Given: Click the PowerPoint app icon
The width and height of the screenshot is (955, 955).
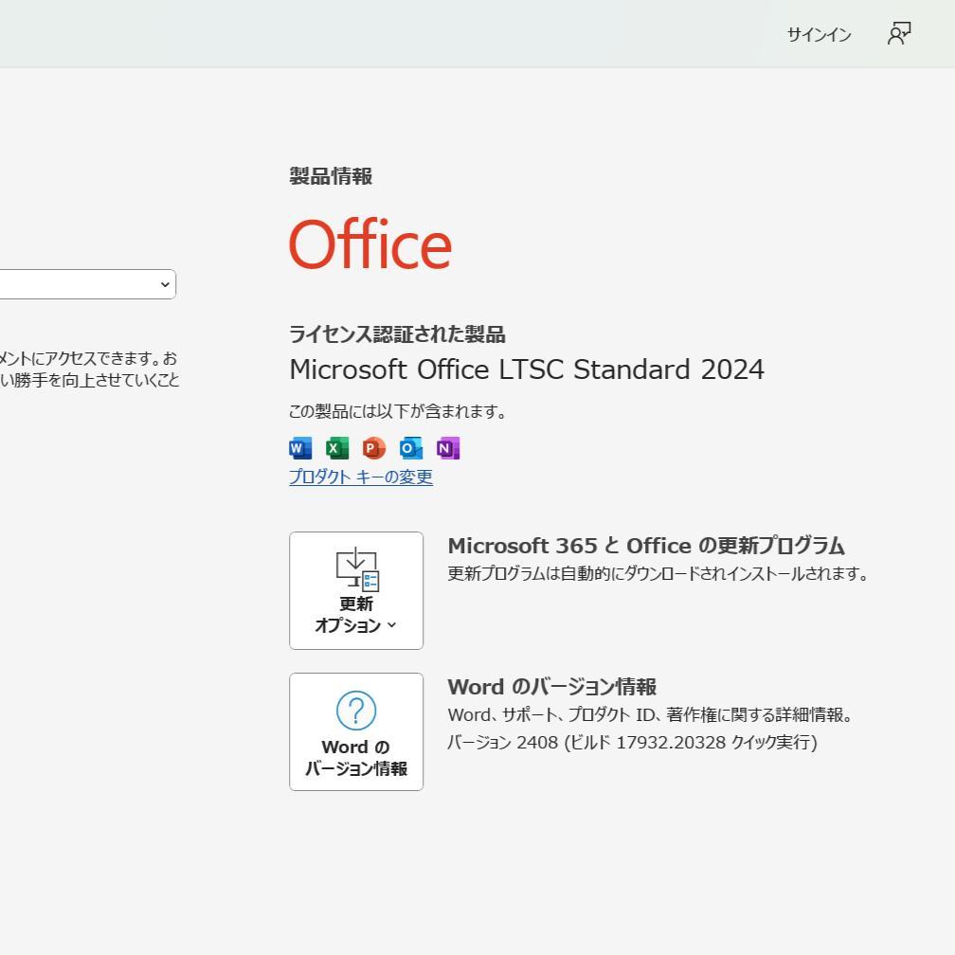Looking at the screenshot, I should (373, 447).
